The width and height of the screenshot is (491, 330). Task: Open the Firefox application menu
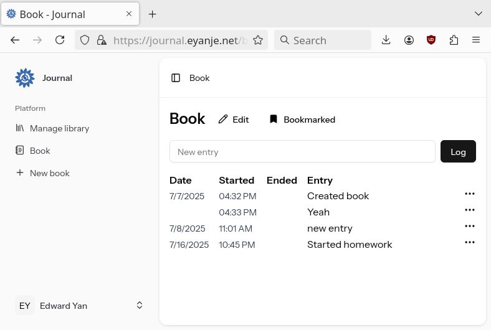476,40
